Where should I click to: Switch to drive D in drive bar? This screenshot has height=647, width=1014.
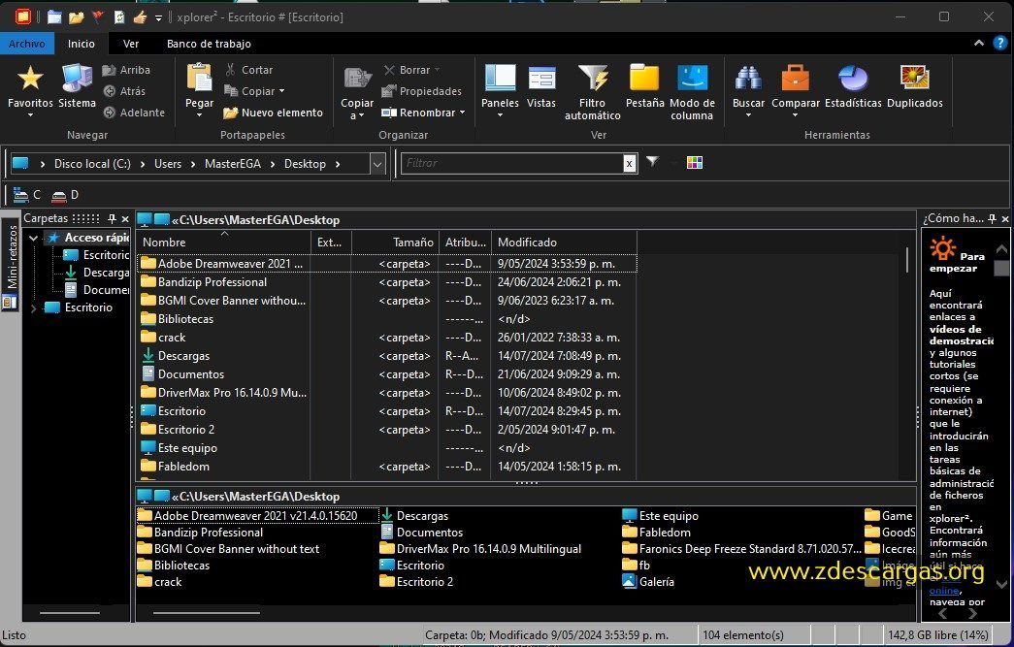65,195
